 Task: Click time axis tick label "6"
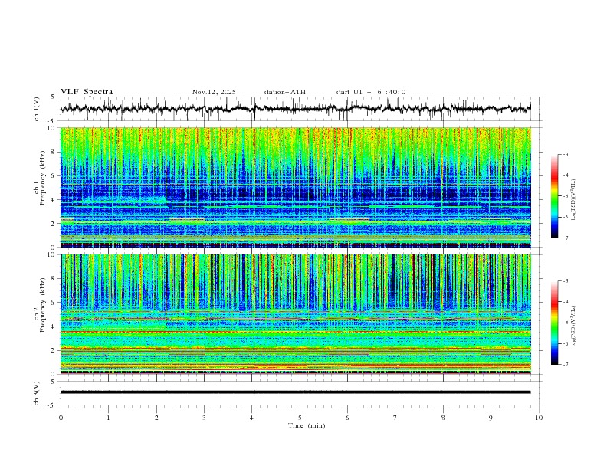[347, 418]
